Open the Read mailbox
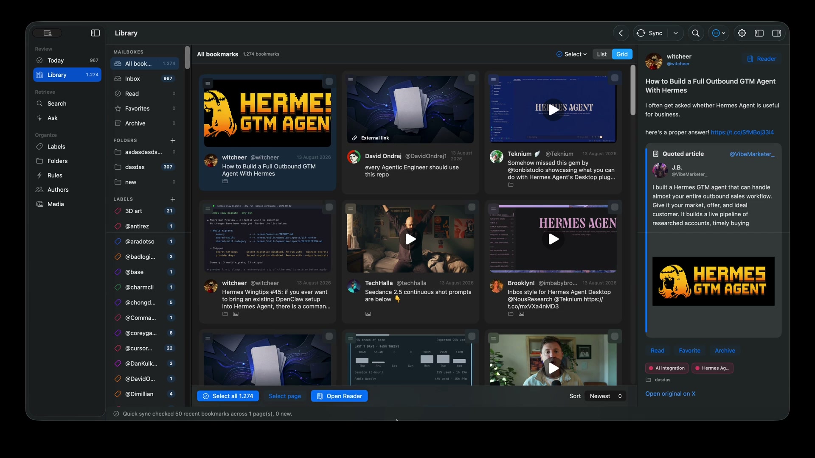 point(145,94)
